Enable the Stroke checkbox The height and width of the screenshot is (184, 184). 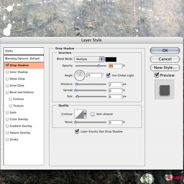[x=7, y=140]
